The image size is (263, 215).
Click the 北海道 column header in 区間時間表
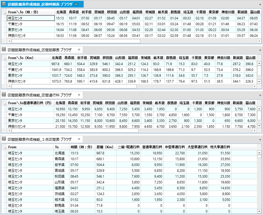pos(61,12)
